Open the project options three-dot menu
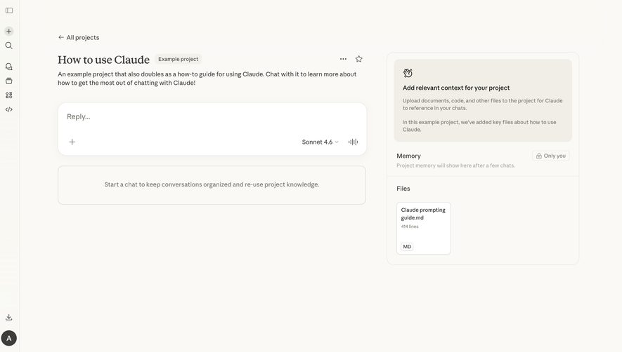This screenshot has height=352, width=622. pos(343,59)
